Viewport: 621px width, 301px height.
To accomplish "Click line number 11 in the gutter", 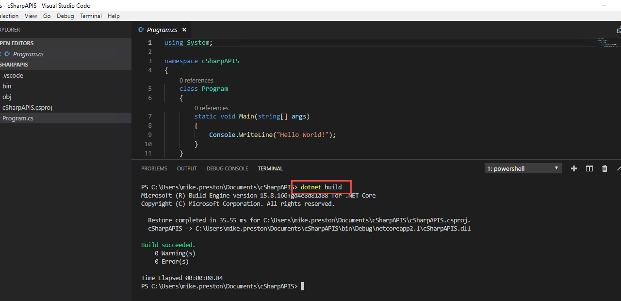I will [x=148, y=153].
